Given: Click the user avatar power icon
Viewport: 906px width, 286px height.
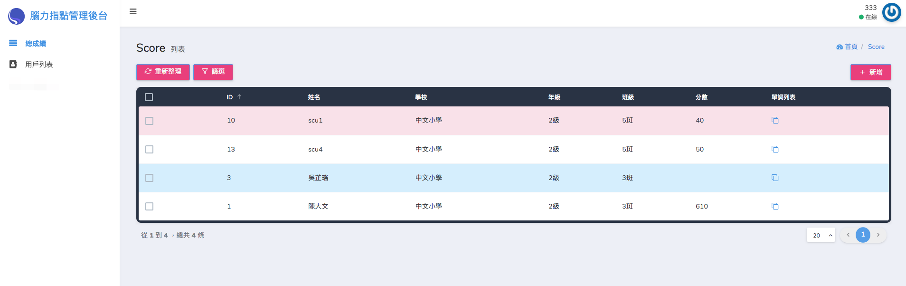Looking at the screenshot, I should pos(891,12).
